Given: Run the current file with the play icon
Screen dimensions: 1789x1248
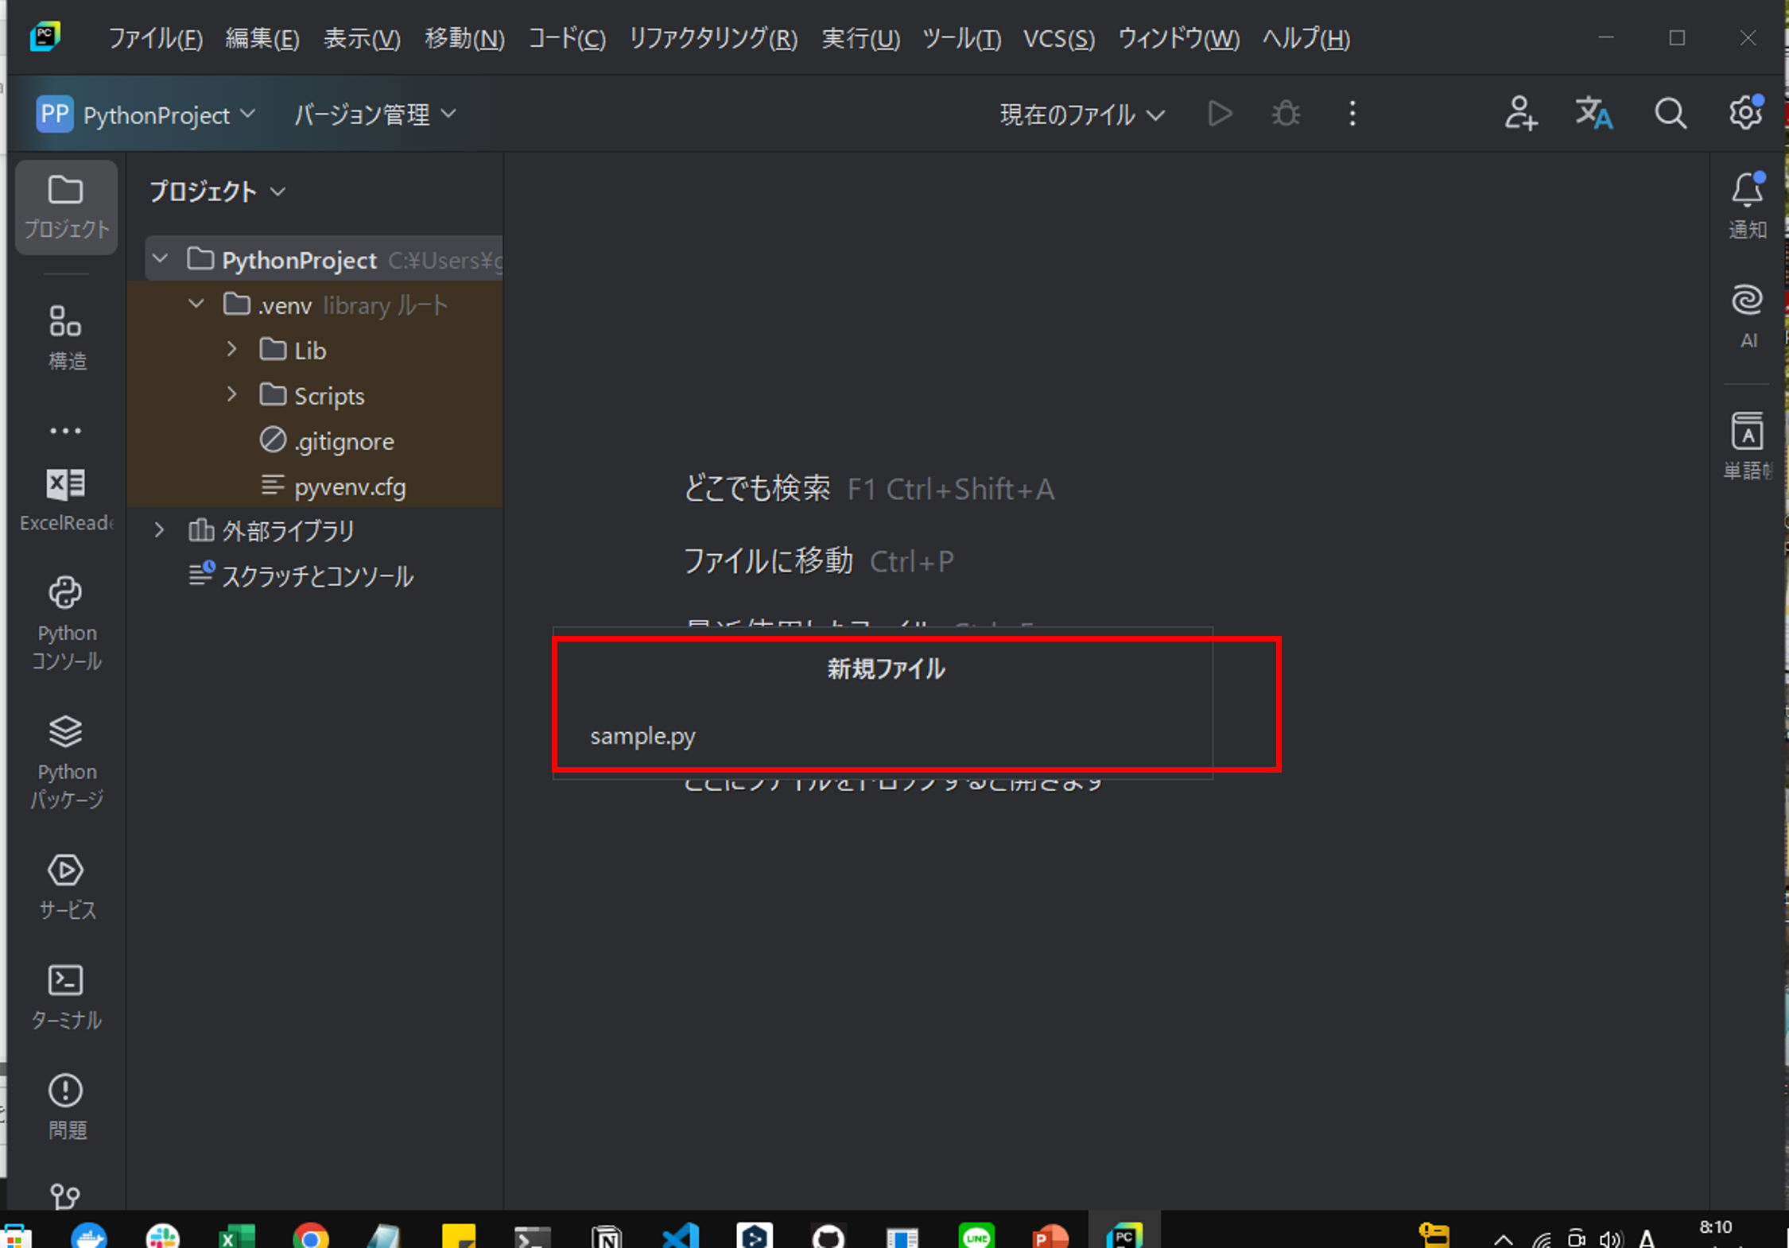Looking at the screenshot, I should 1219,113.
